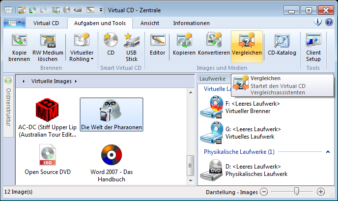This screenshot has width=338, height=201.
Task: Click the pencil editor quick access icon
Action: pyautogui.click(x=90, y=10)
